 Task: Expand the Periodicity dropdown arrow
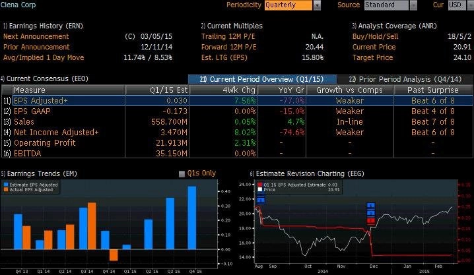coord(317,5)
